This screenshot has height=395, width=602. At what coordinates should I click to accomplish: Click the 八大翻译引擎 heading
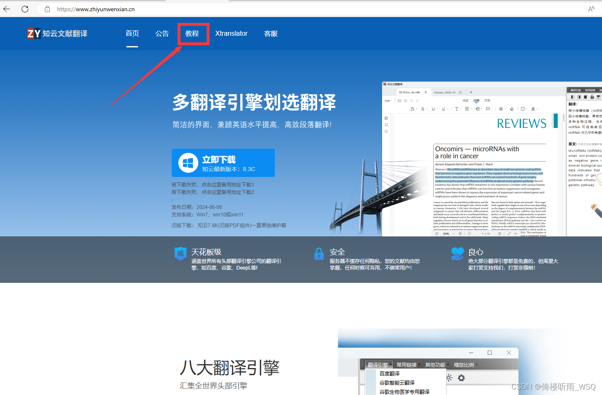(x=229, y=368)
